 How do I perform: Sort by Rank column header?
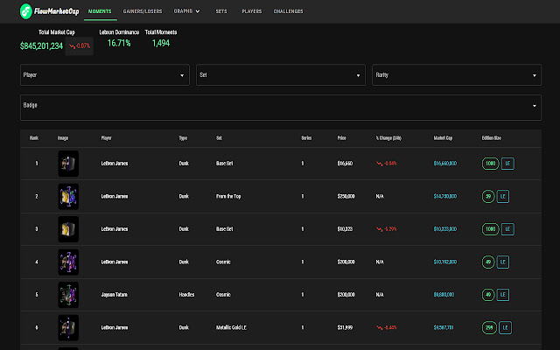pos(34,138)
